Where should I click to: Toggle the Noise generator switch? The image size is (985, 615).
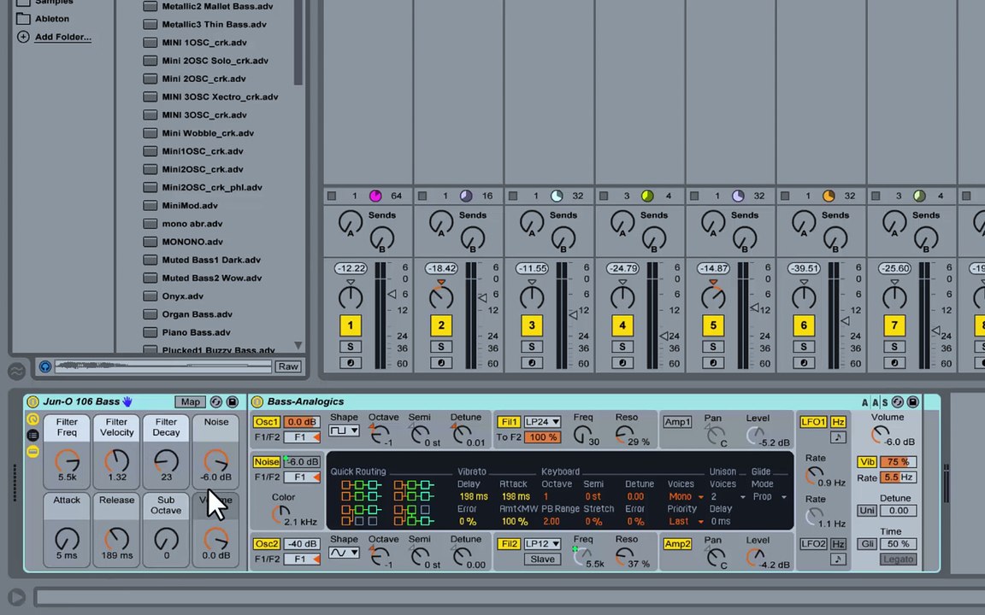[x=267, y=461]
